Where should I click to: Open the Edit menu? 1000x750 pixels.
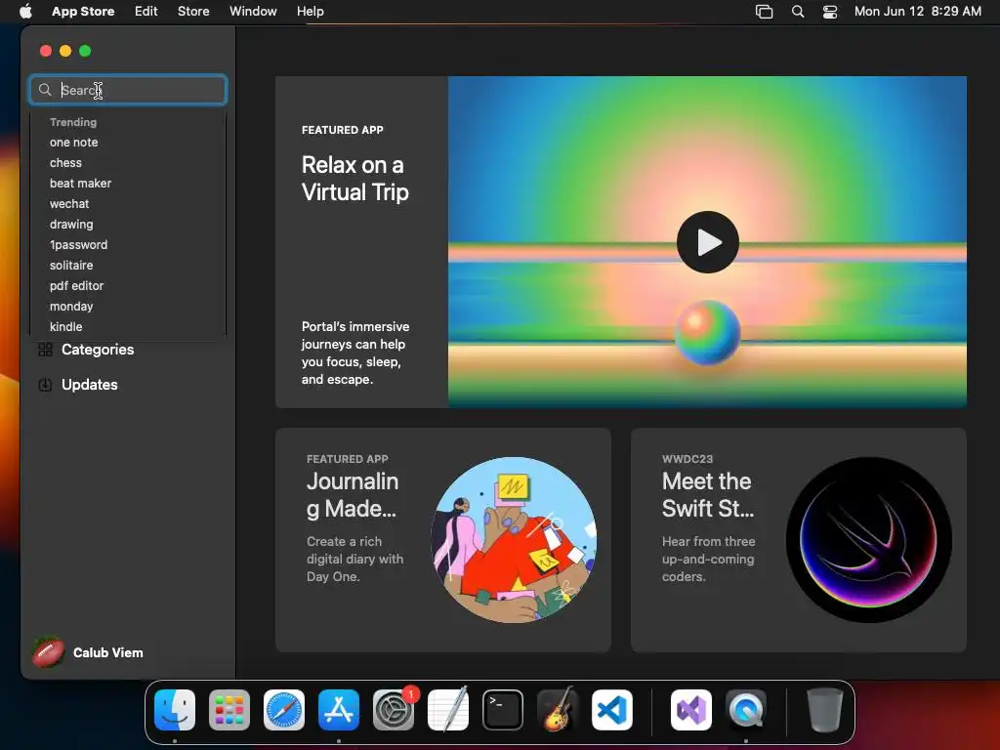click(146, 12)
